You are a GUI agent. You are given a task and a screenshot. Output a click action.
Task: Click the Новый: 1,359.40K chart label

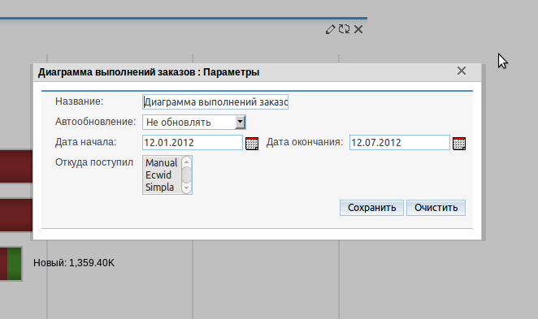(74, 263)
